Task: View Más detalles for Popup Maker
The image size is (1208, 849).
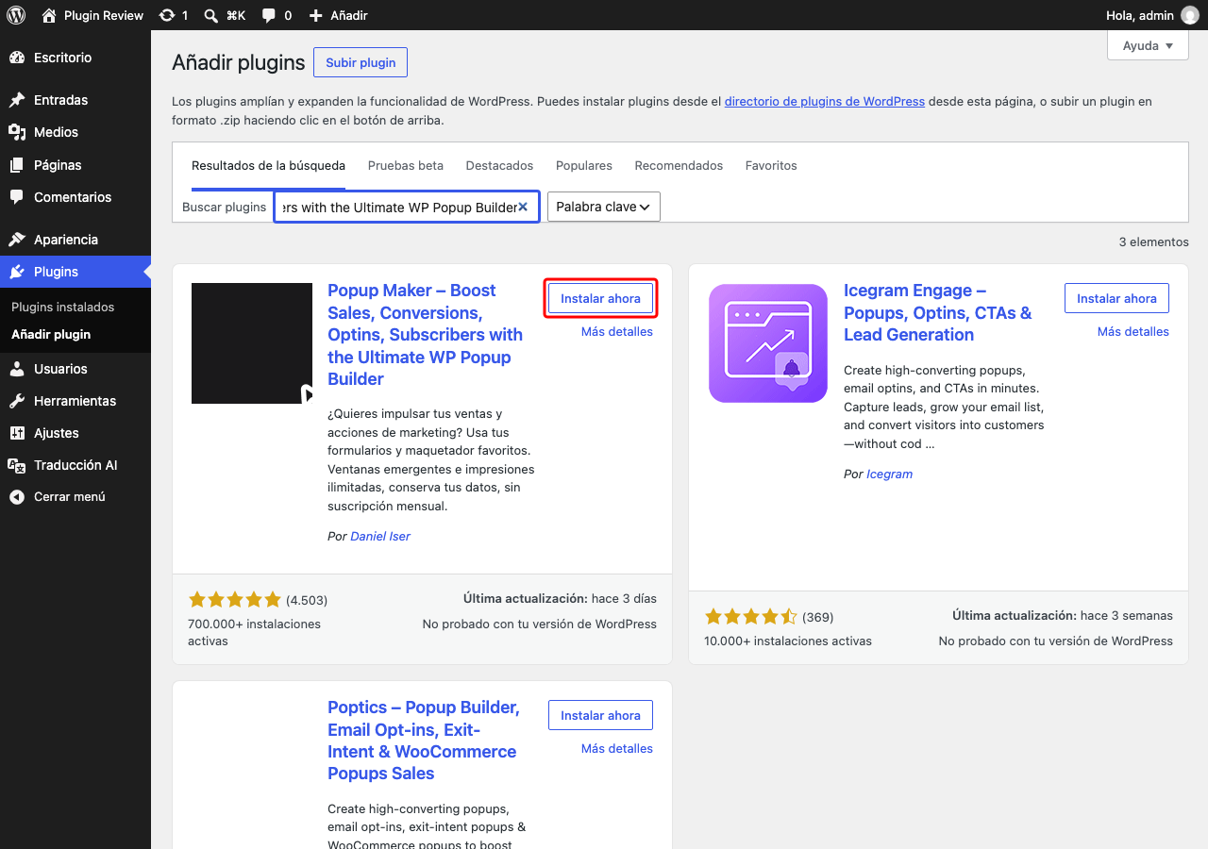Action: (x=617, y=331)
